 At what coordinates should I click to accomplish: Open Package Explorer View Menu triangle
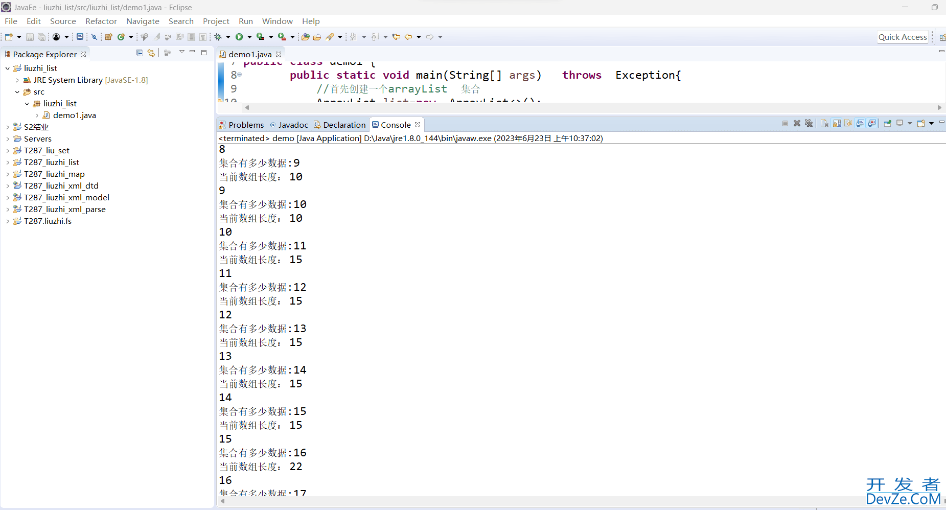tap(181, 52)
